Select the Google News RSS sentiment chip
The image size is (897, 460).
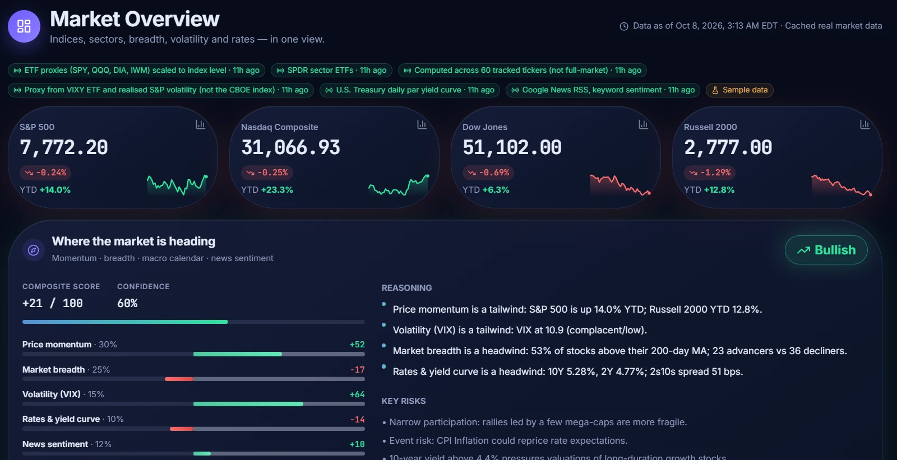coord(603,90)
